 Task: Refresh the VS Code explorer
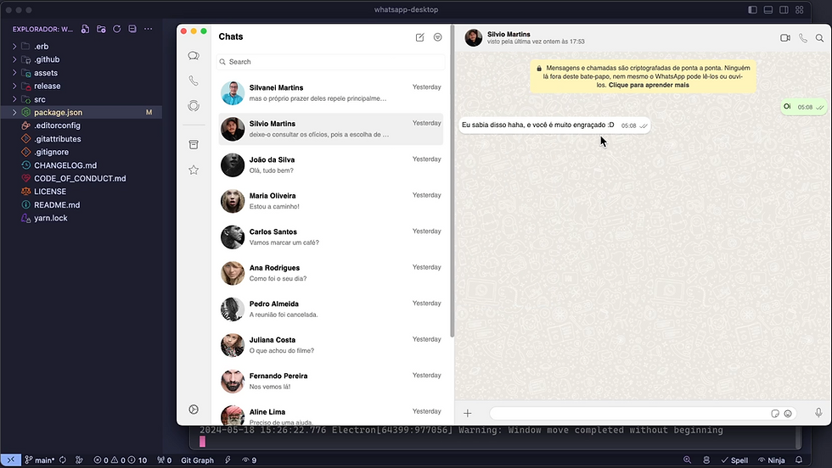(117, 29)
